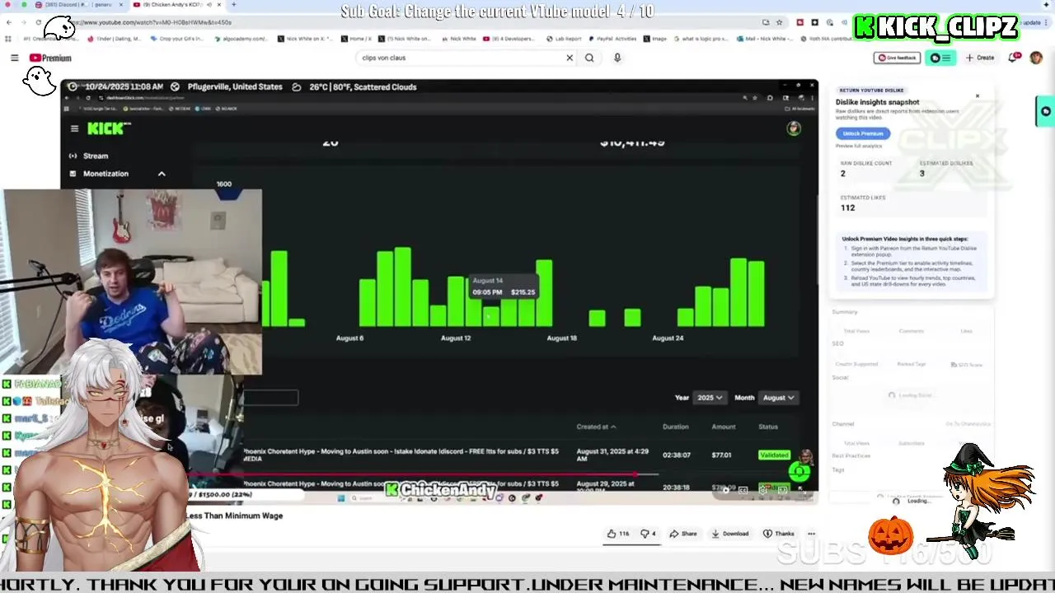The height and width of the screenshot is (593, 1055).
Task: Click the ESTIMATED LIKES value 112
Action: (847, 208)
